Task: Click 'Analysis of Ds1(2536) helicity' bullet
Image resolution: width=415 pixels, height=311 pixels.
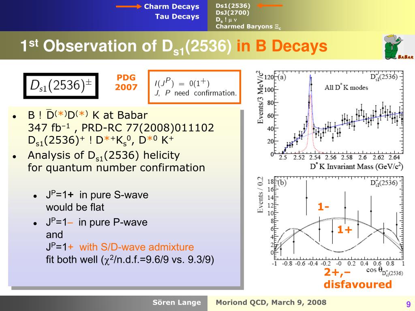Action: [x=104, y=155]
